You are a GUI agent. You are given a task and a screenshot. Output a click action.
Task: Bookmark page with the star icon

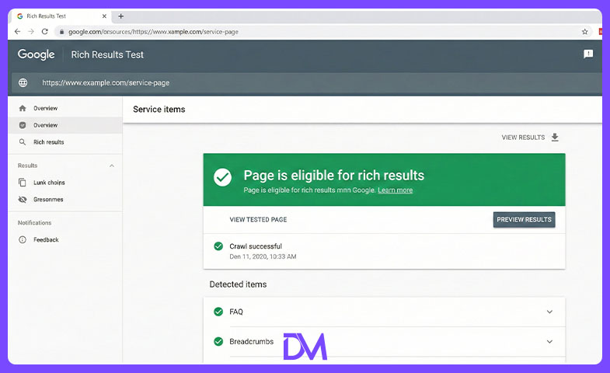click(584, 32)
